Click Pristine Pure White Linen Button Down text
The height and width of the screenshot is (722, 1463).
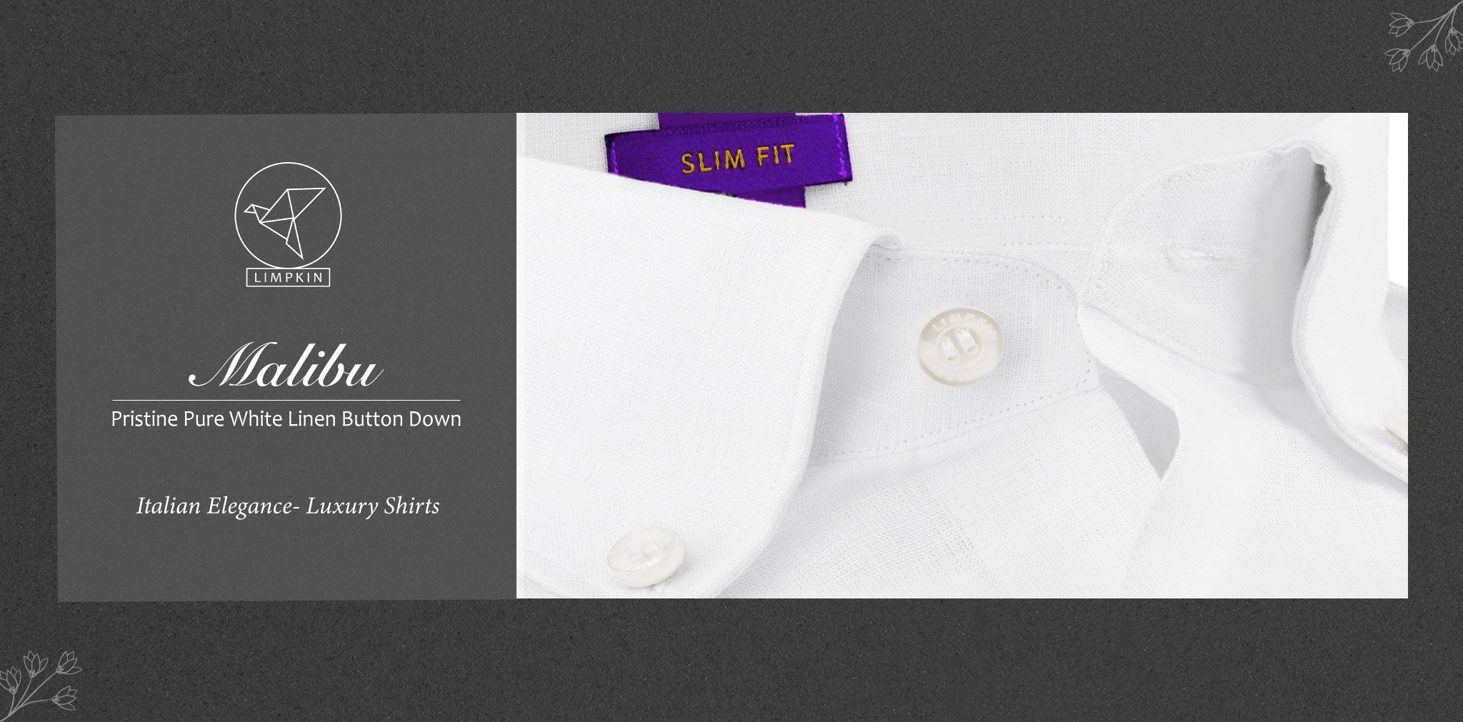point(286,419)
